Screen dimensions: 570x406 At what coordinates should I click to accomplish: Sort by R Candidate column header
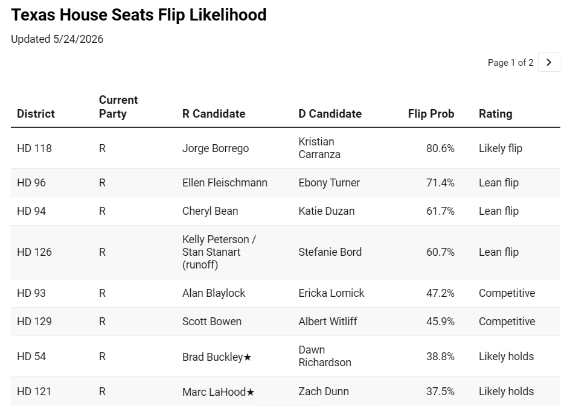pos(214,113)
